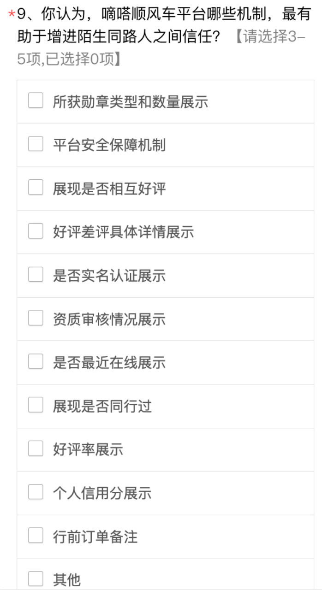The height and width of the screenshot is (590, 322).
Task: Click the 个人信用分展示 option label
Action: (x=102, y=493)
